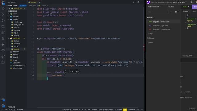The image size is (197, 111).
Task: Click the Prettier status bar item
Action: tap(131, 110)
